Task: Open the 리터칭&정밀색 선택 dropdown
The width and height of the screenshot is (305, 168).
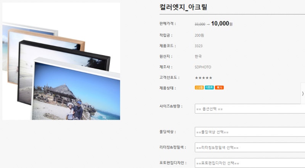Action: pos(250,147)
